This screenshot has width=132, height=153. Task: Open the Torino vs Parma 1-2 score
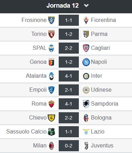click(69, 34)
